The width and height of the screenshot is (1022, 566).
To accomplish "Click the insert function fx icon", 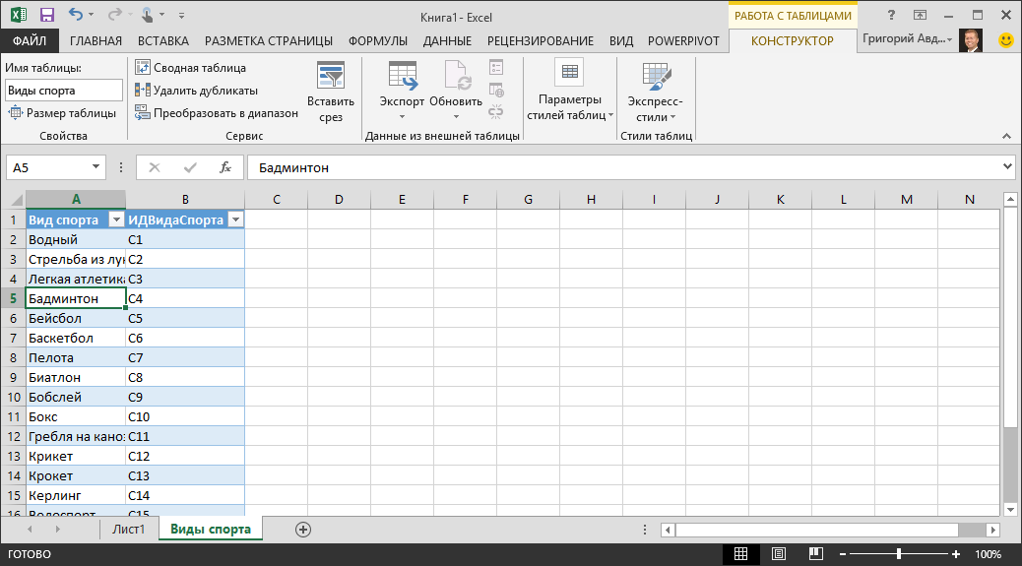I will tap(224, 167).
